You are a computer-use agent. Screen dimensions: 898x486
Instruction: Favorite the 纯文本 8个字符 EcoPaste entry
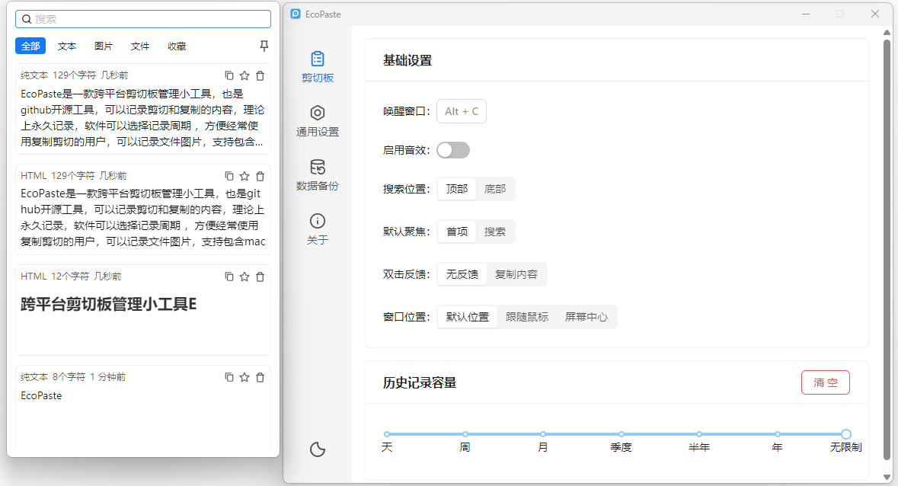coord(244,377)
